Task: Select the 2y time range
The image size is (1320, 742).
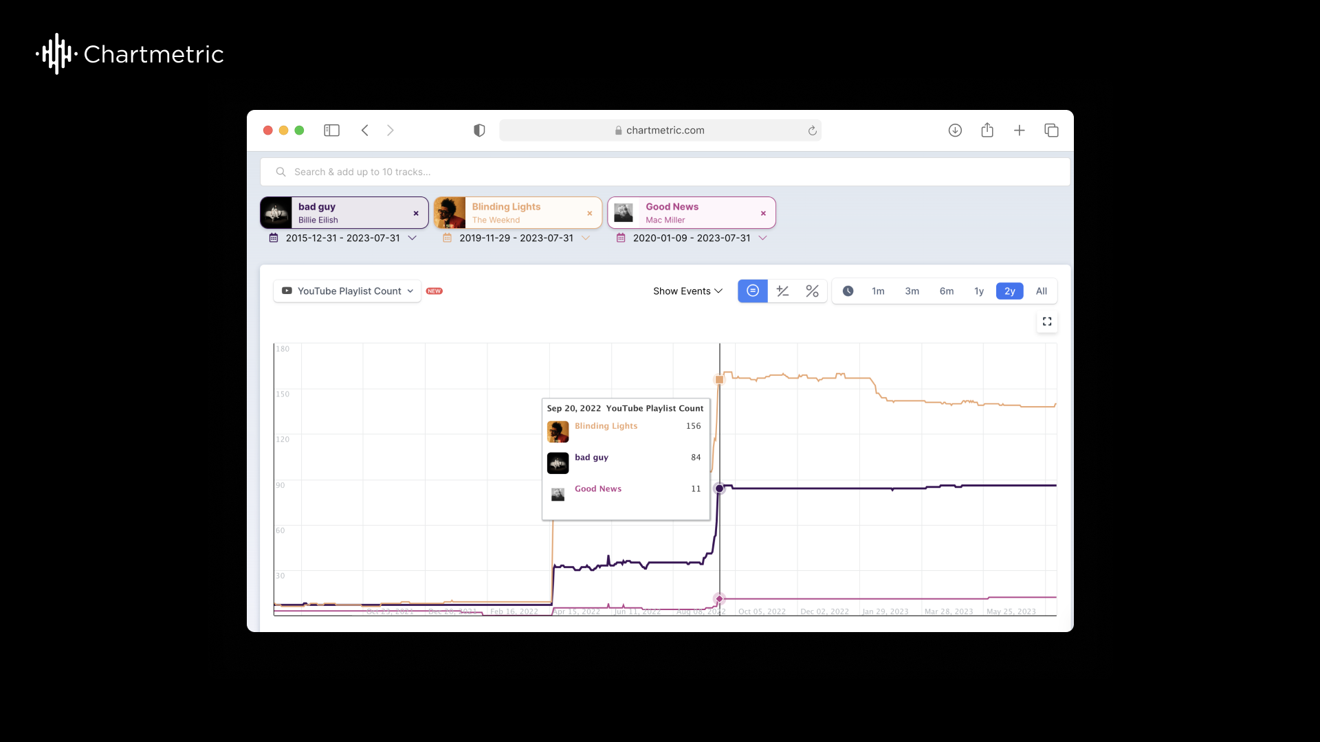Action: (x=1010, y=291)
